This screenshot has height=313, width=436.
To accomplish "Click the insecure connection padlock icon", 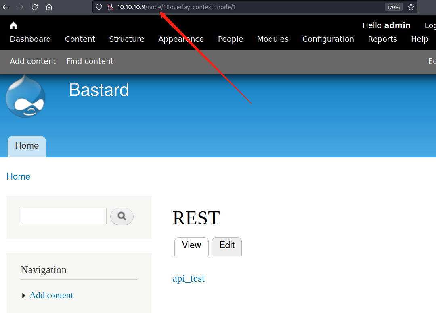I will [x=109, y=7].
